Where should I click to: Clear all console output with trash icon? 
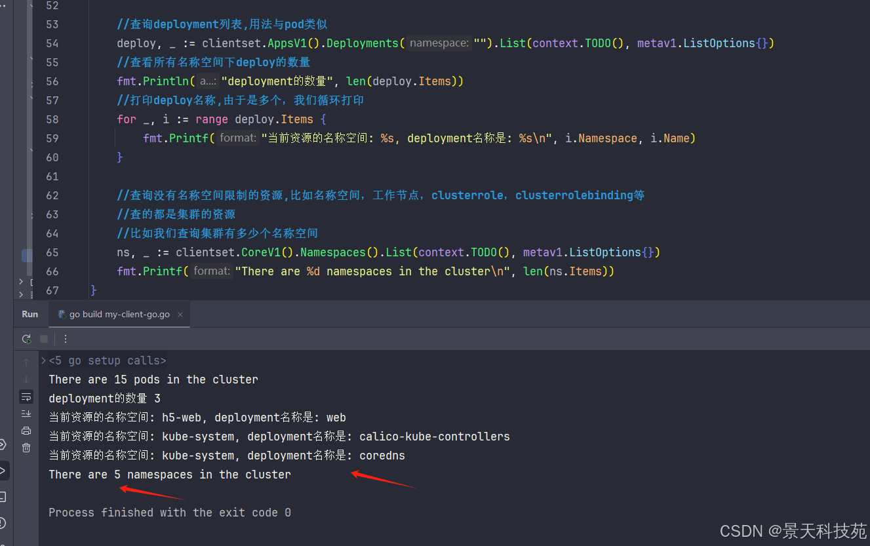[26, 448]
